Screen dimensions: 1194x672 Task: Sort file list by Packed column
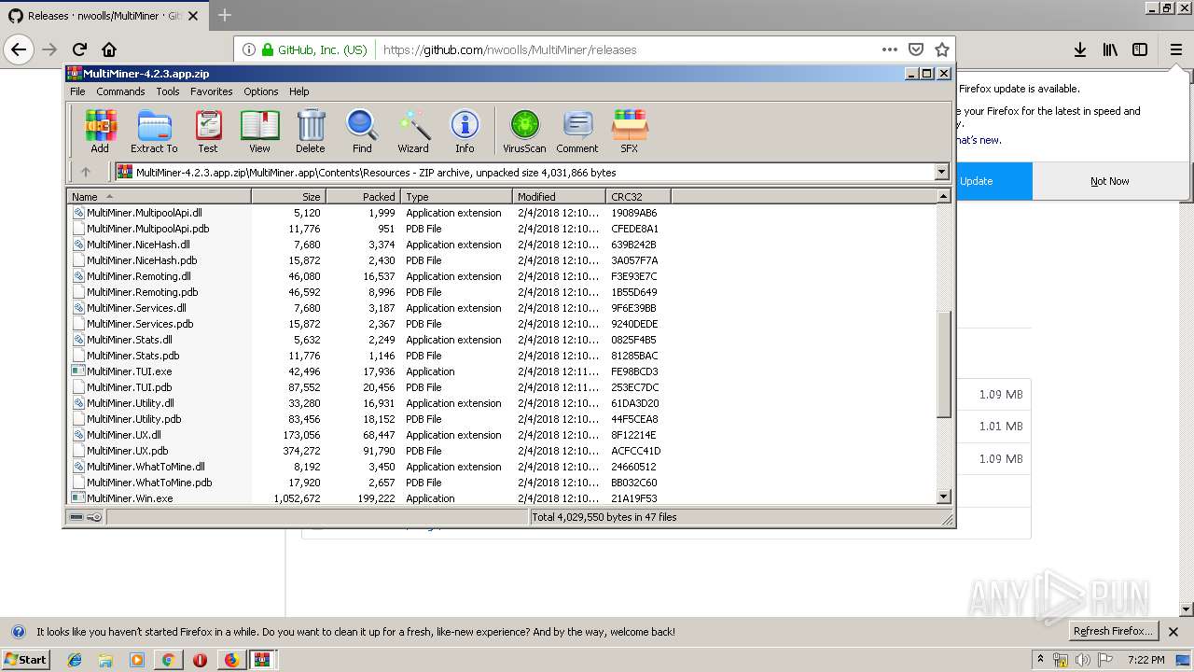click(363, 196)
